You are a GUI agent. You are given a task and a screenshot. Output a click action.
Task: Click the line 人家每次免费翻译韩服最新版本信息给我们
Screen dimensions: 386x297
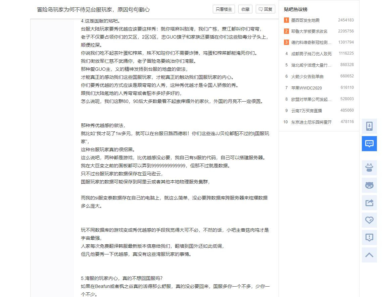152,246
